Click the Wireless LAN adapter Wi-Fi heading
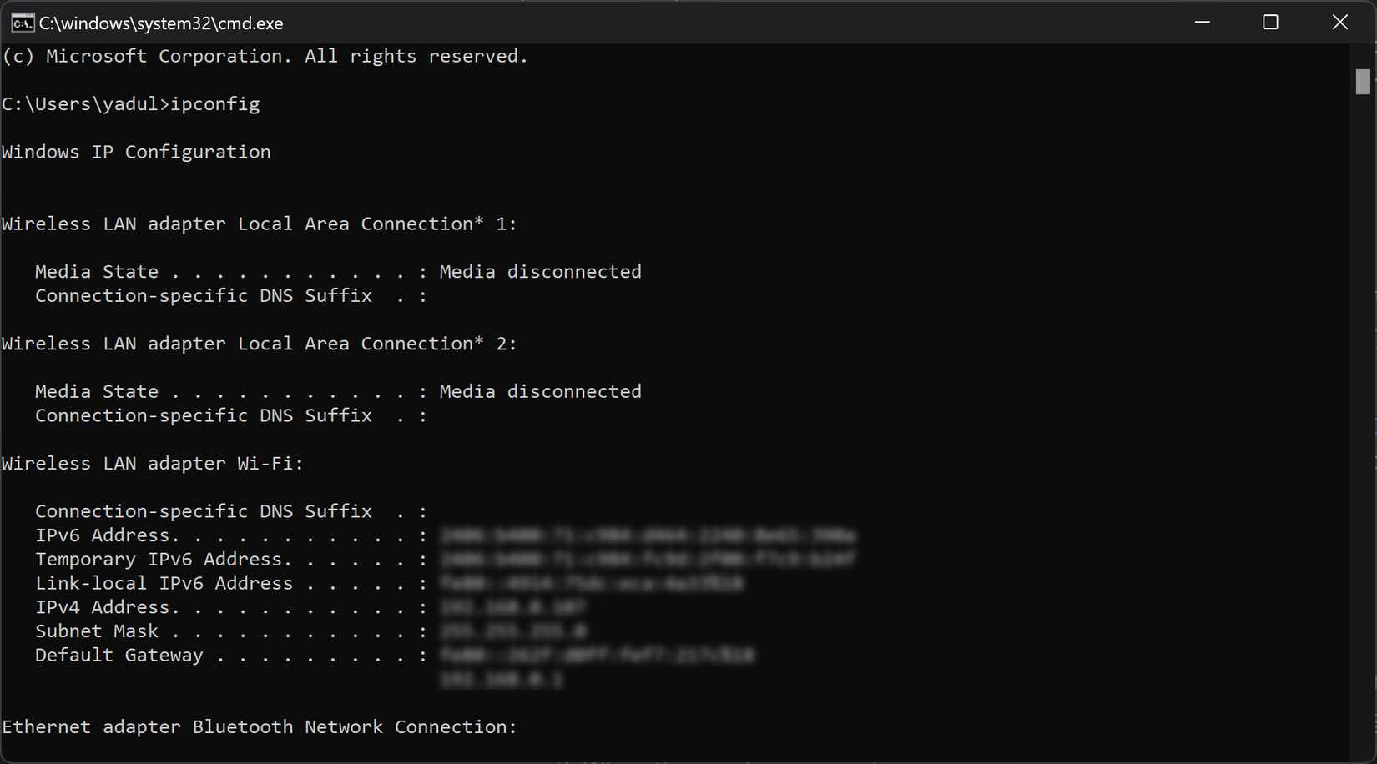 [x=151, y=463]
